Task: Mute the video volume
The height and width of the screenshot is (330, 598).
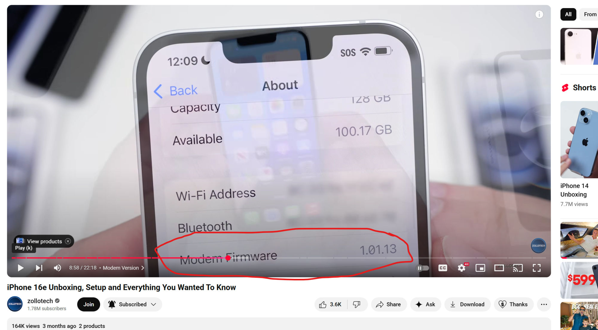Action: pos(57,268)
